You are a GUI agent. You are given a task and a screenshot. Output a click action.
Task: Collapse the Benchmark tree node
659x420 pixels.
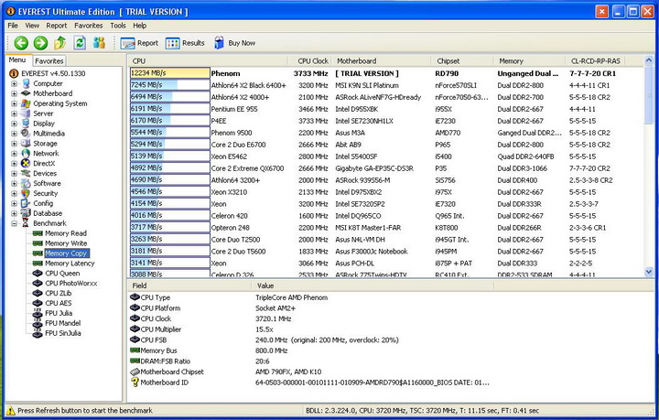(x=14, y=223)
